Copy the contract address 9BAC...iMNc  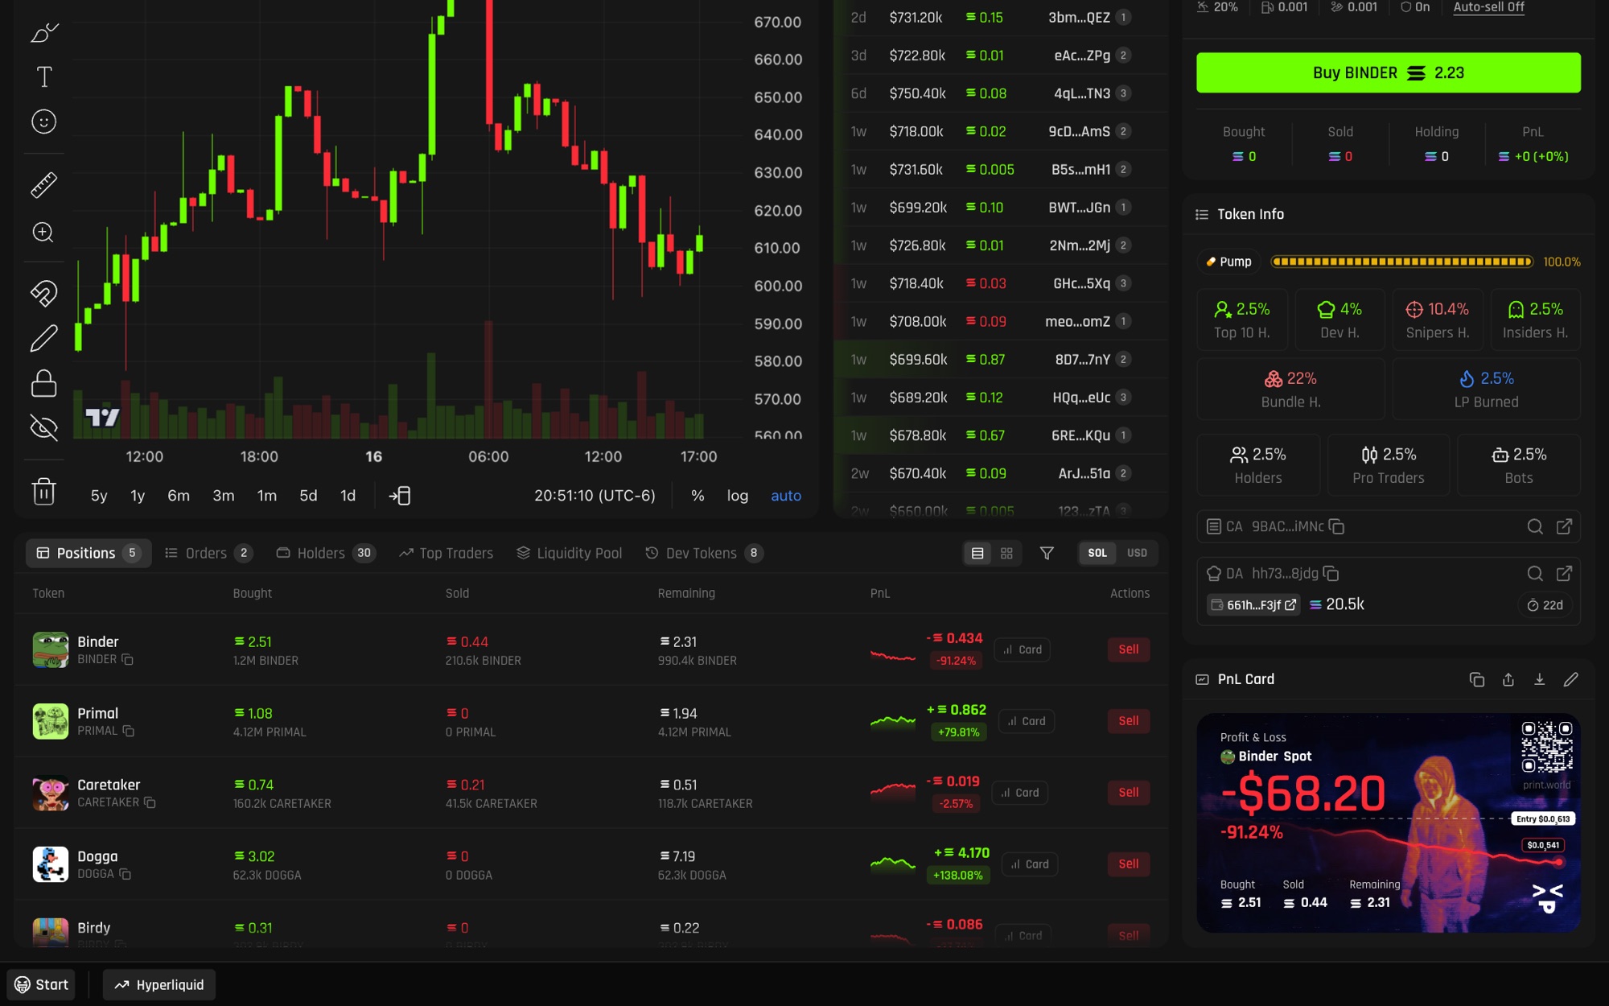point(1336,526)
